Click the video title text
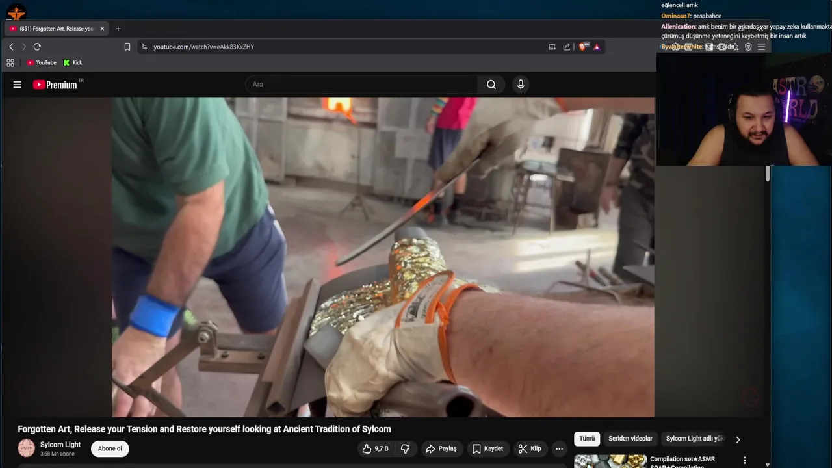 click(x=204, y=429)
